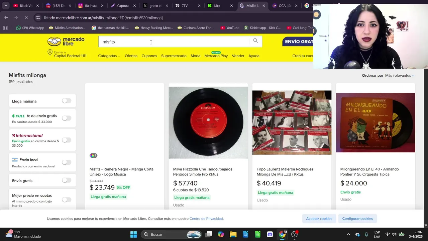Toggle the FULL envío gratis switch
This screenshot has width=428, height=241.
pyautogui.click(x=67, y=118)
